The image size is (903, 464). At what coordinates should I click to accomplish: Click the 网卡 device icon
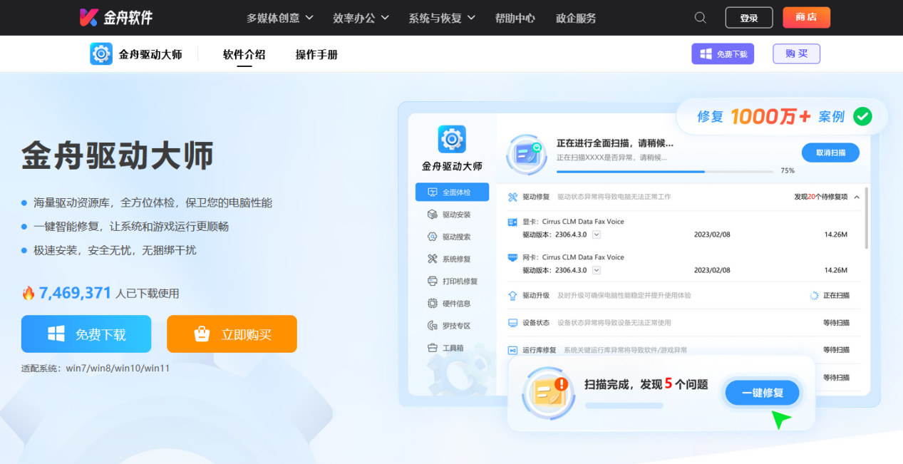click(x=512, y=257)
